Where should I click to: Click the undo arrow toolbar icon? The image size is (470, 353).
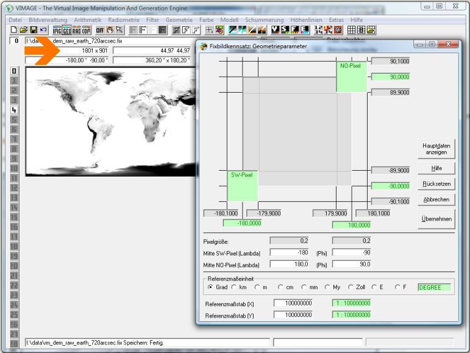[x=43, y=29]
